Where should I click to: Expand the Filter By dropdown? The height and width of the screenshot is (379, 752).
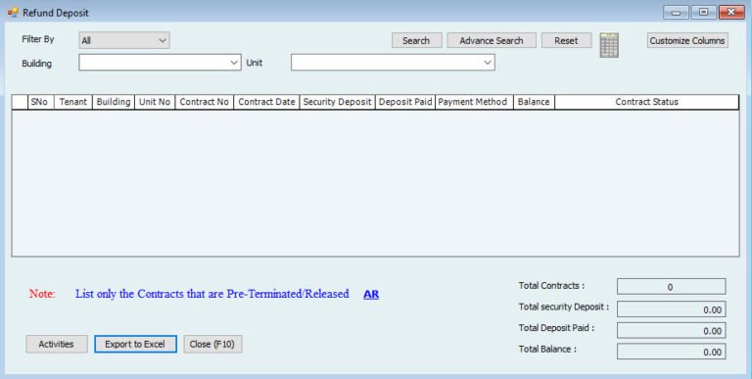124,41
